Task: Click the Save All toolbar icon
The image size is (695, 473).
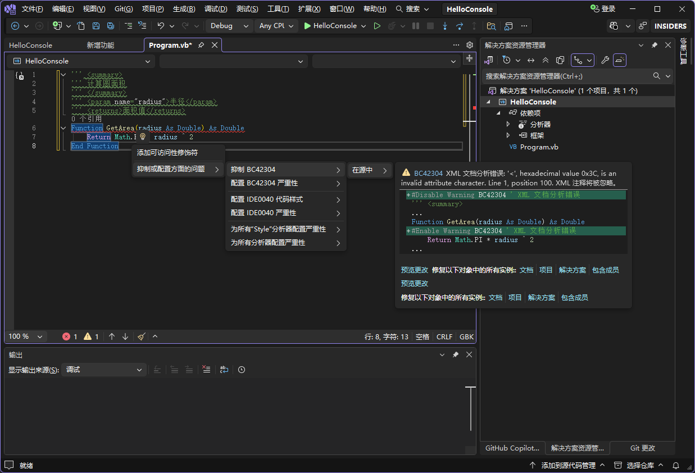Action: (x=111, y=26)
